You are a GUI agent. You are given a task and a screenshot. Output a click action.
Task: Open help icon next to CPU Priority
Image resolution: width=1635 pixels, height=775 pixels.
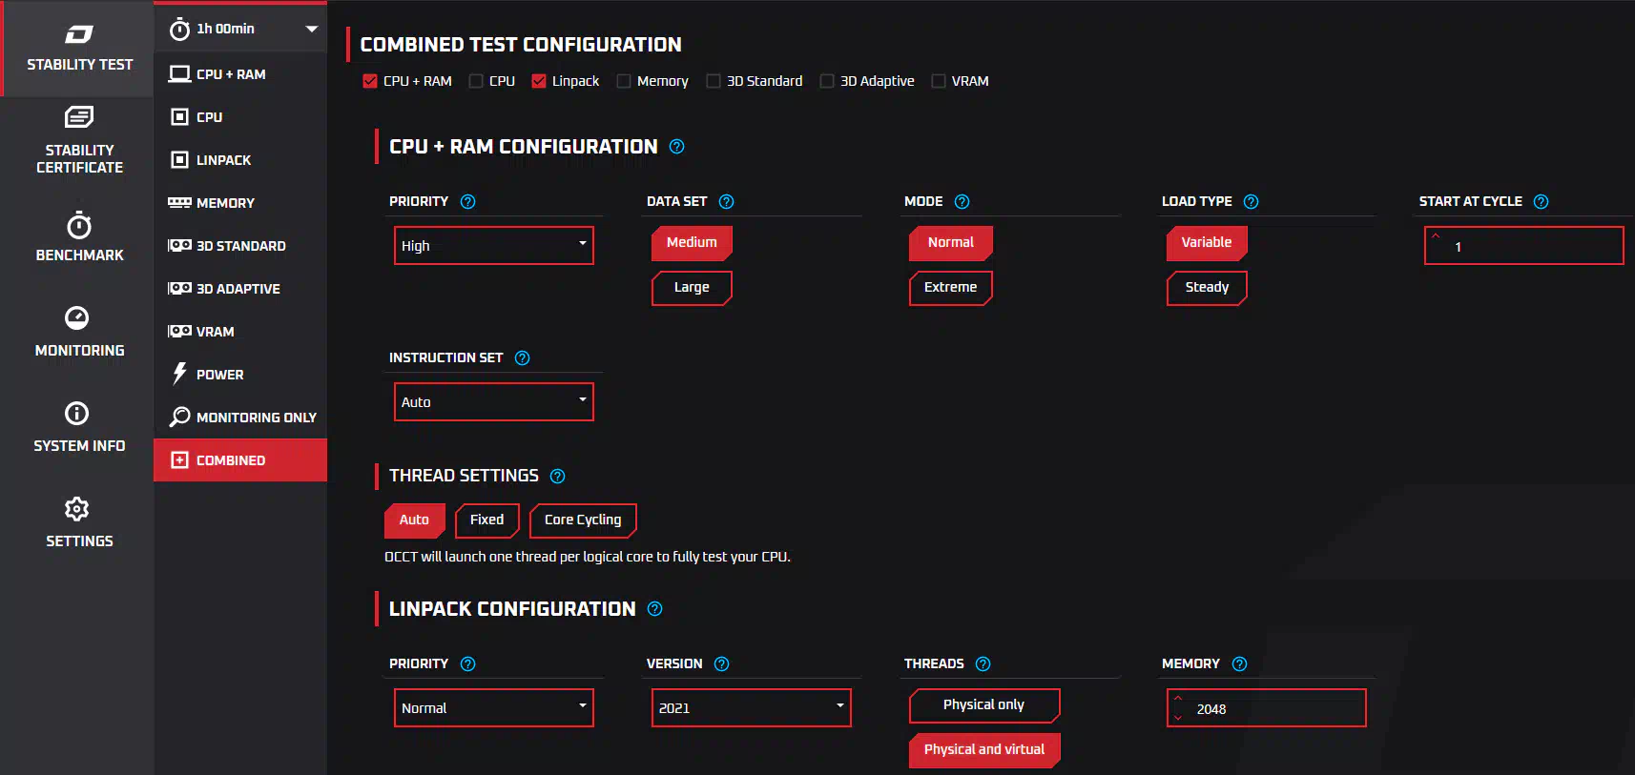tap(467, 201)
